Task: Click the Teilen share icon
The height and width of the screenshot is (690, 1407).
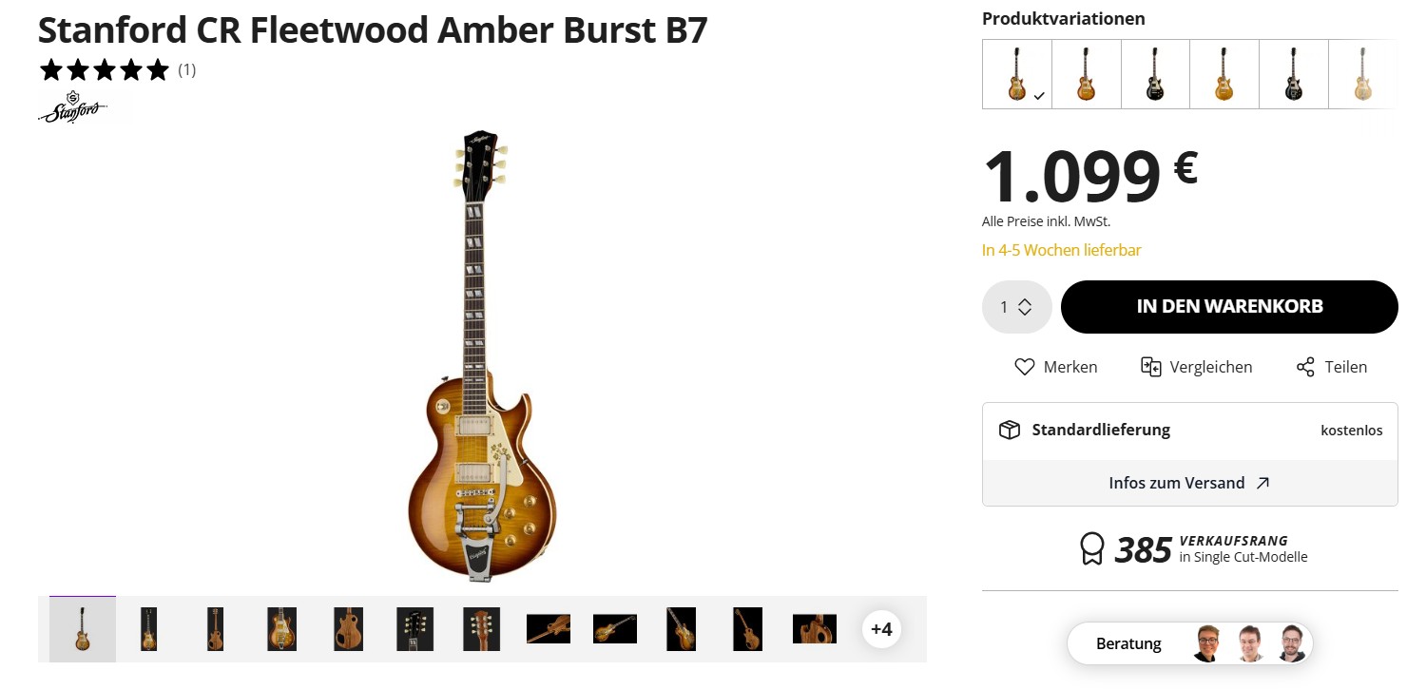Action: coord(1305,367)
